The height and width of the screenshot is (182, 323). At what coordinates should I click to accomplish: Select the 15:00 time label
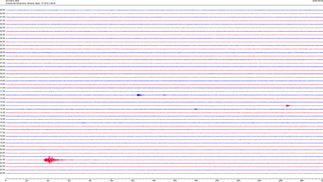tap(2, 116)
